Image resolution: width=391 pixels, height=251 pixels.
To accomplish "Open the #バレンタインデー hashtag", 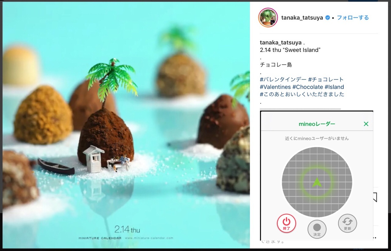I will [x=283, y=80].
